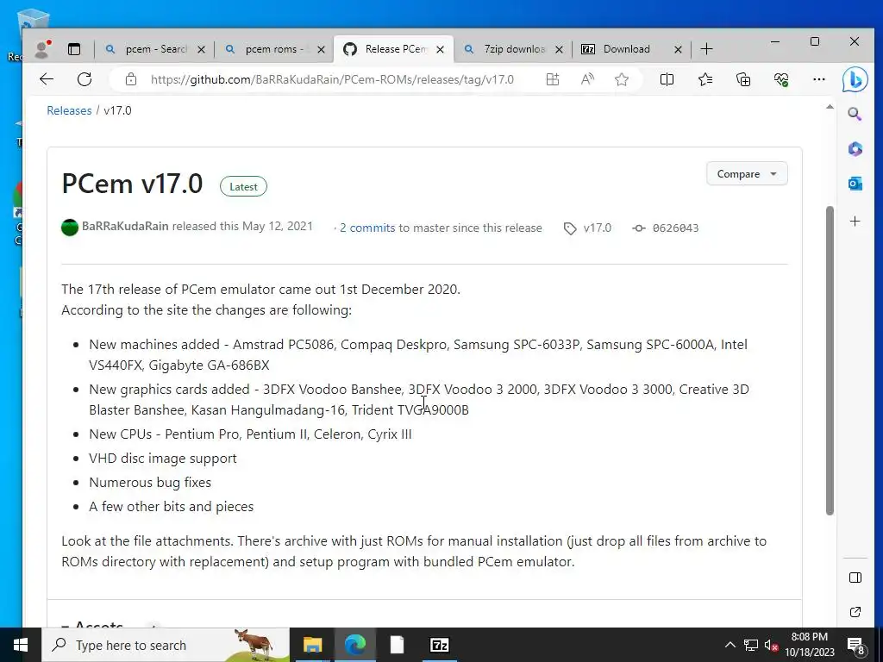The width and height of the screenshot is (883, 662).
Task: Close the 'pcem roms' tab
Action: (321, 49)
